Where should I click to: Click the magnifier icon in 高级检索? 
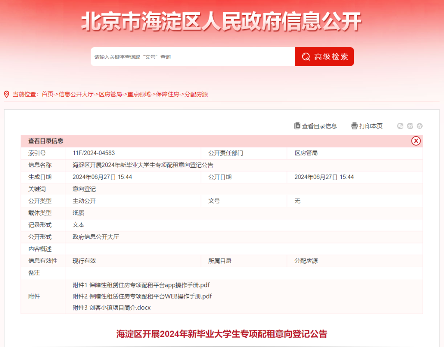305,56
